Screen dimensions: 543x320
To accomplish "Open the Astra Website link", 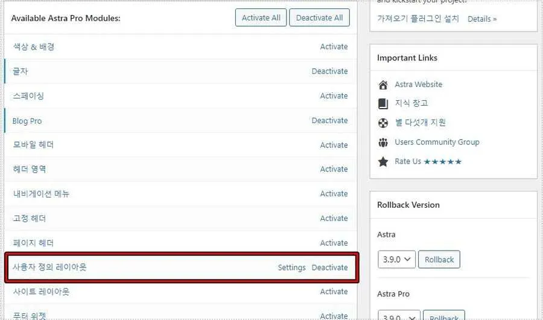I will click(x=418, y=85).
